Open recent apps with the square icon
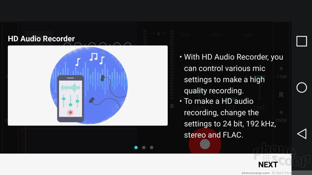Viewport: 312px width, 175px height. click(301, 41)
